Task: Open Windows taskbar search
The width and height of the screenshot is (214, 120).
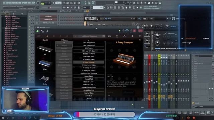Action: [x=8, y=118]
